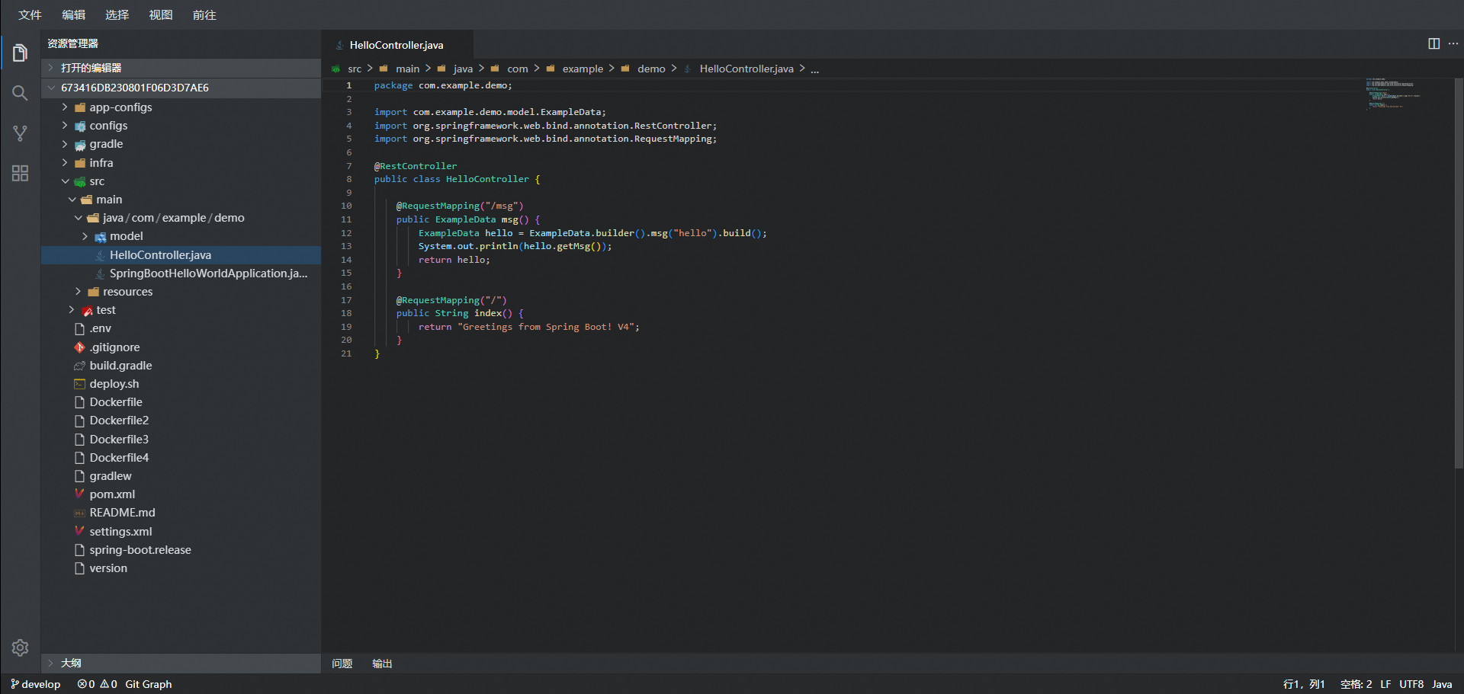Click the indentation setting 空格: 2
Image resolution: width=1464 pixels, height=694 pixels.
pos(1356,684)
